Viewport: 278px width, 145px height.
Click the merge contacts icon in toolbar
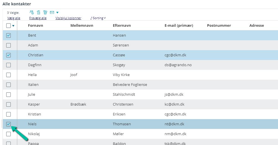pos(45,12)
